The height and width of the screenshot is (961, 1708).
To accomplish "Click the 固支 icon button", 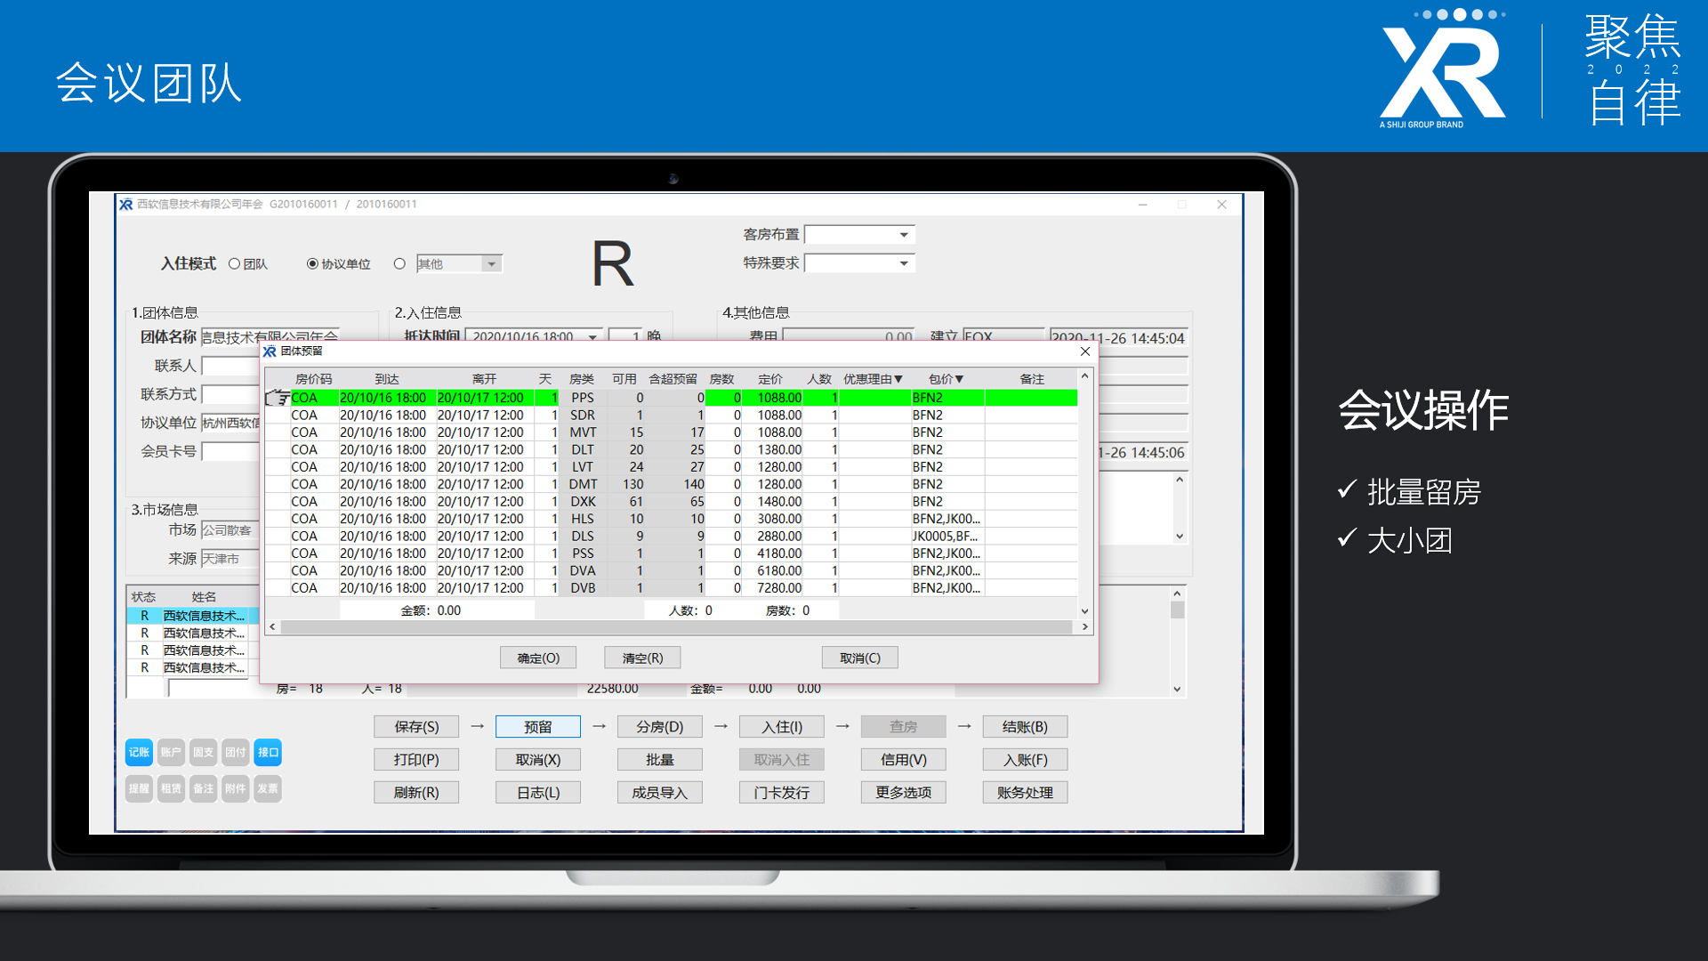I will coord(204,753).
